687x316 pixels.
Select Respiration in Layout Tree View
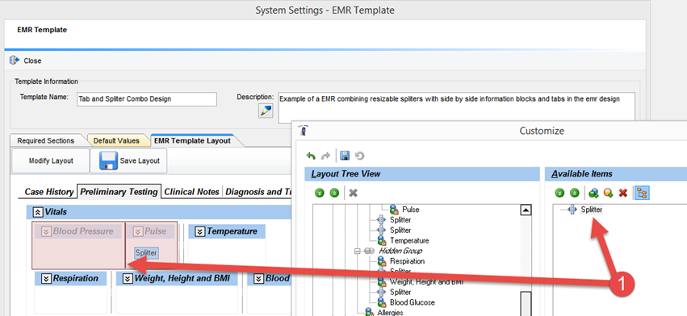pos(407,261)
